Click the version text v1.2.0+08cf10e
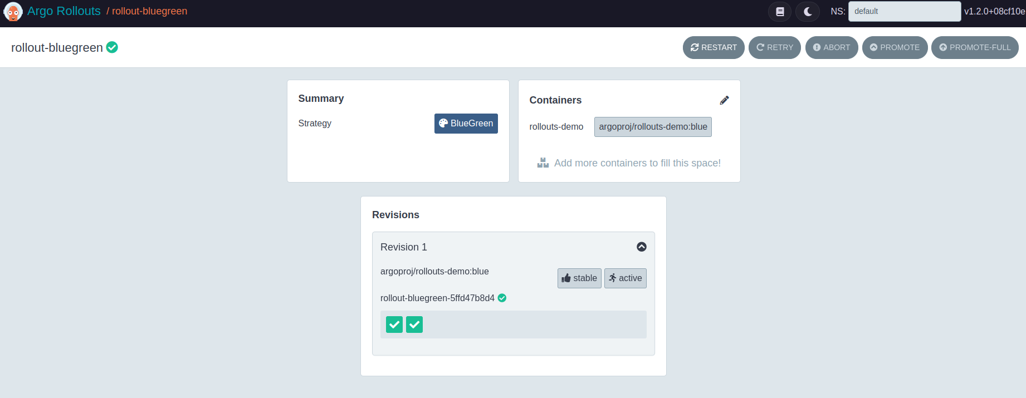Viewport: 1026px width, 398px height. coord(995,11)
